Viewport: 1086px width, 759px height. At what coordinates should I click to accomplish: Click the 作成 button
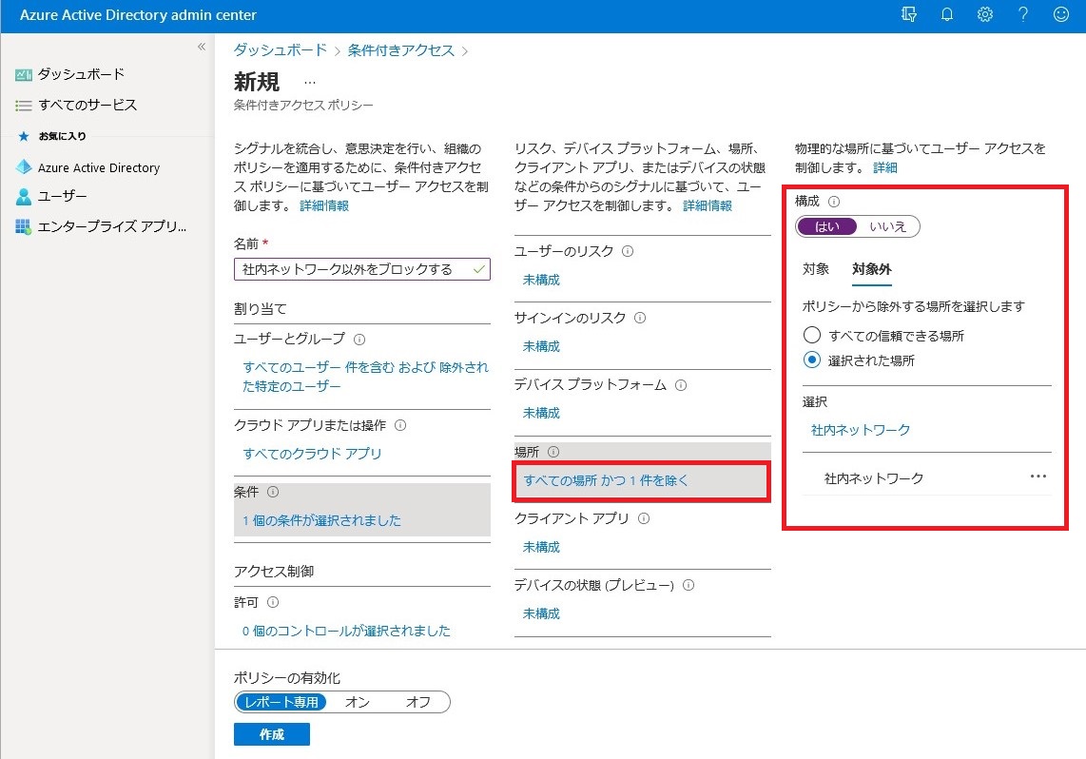[272, 734]
